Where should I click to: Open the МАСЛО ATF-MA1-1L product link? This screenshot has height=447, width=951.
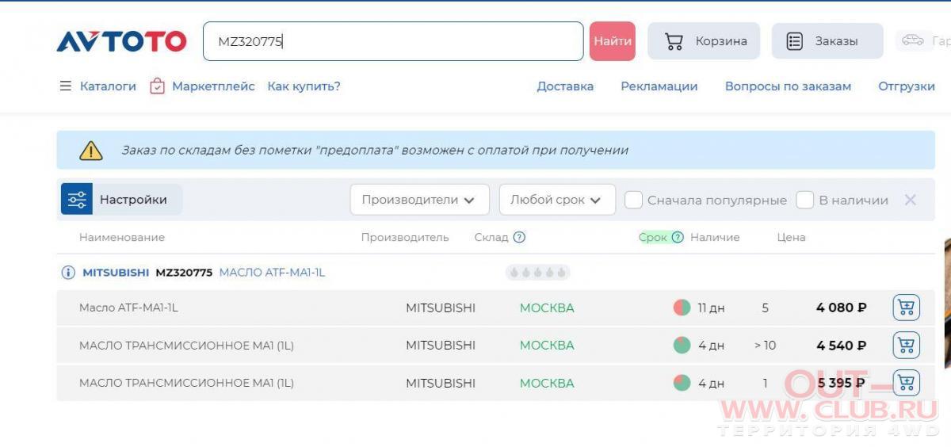click(272, 273)
